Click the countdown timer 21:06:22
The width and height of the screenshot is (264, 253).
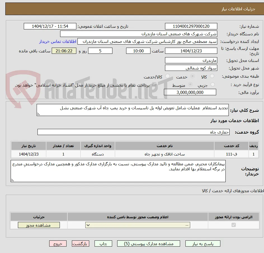click(64, 51)
